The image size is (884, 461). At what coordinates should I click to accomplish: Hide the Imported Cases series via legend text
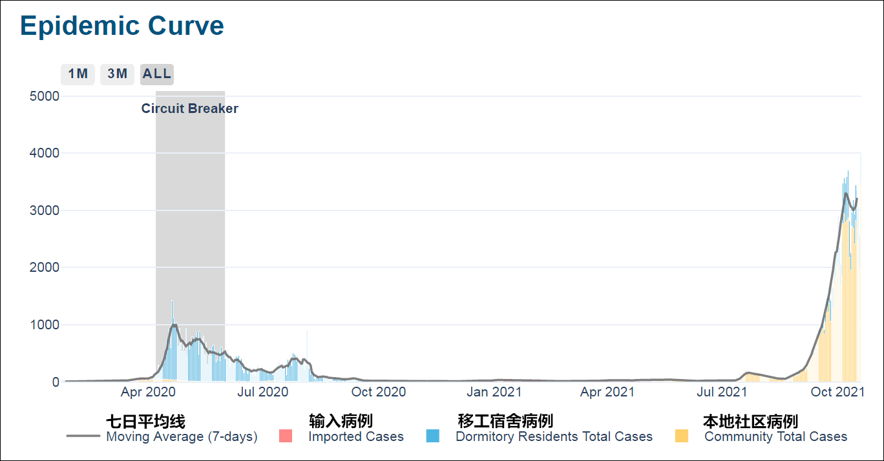pyautogui.click(x=356, y=437)
